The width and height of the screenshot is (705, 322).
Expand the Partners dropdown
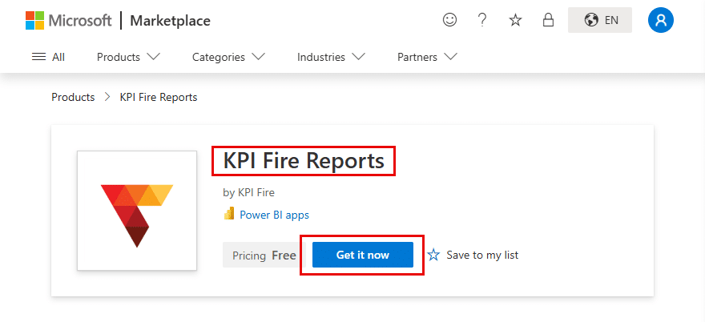click(427, 57)
